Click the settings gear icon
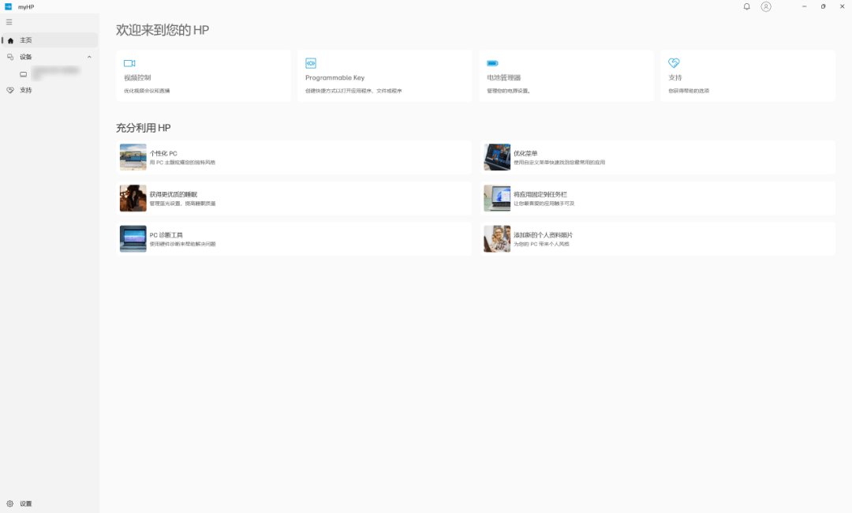This screenshot has height=513, width=852. pos(10,504)
